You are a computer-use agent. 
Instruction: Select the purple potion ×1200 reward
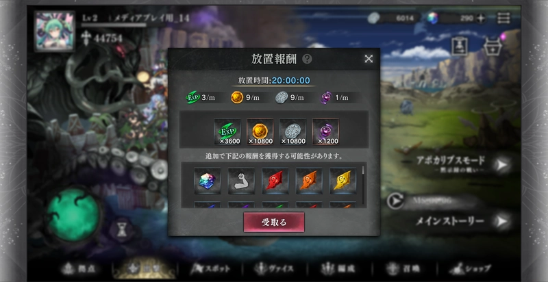click(326, 132)
